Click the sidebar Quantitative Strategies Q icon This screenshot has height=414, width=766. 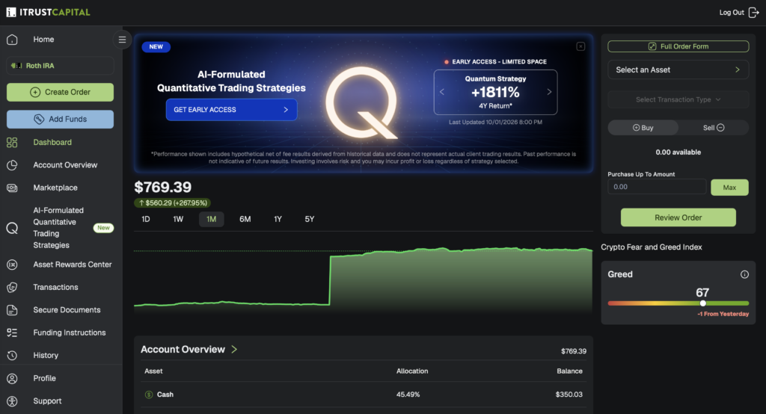click(x=12, y=228)
